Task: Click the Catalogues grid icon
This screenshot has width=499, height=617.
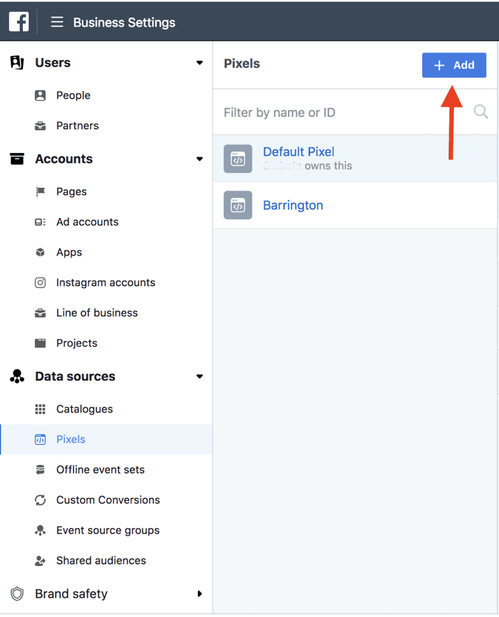Action: pos(41,409)
